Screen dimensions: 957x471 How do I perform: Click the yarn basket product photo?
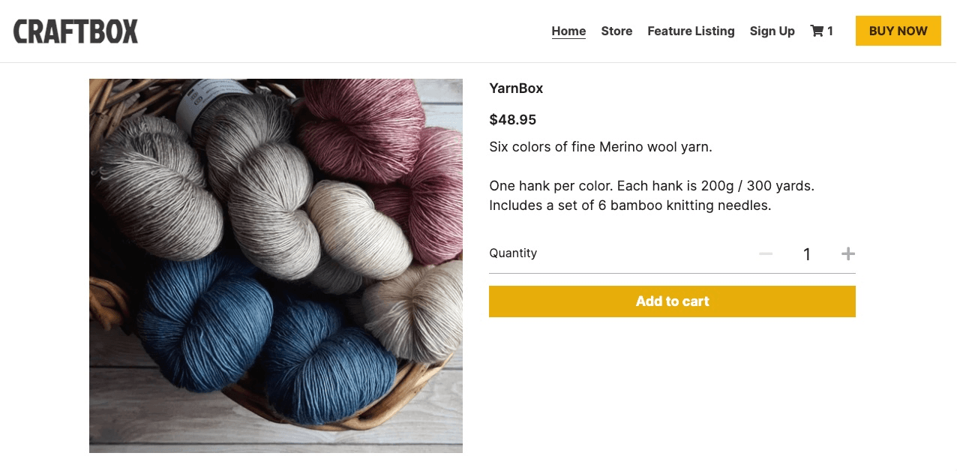pyautogui.click(x=276, y=265)
